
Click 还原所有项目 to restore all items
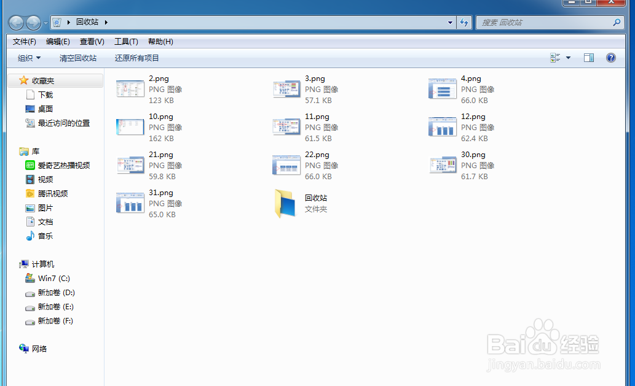136,58
